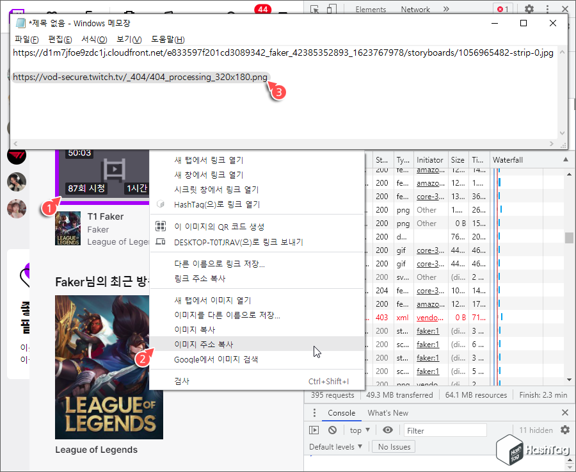Choose 링크 주소 복사
Image resolution: width=576 pixels, height=472 pixels.
point(257,279)
